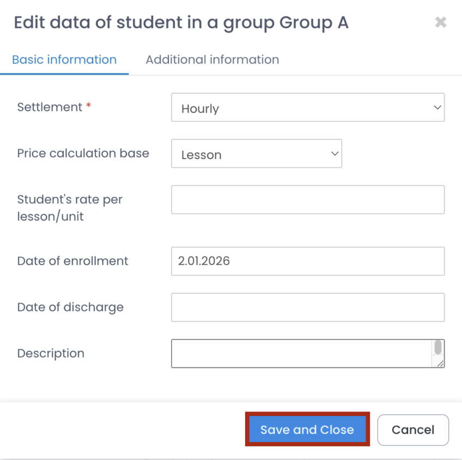Image resolution: width=462 pixels, height=460 pixels.
Task: Click the Settlement dropdown chevron arrow
Action: tap(437, 108)
